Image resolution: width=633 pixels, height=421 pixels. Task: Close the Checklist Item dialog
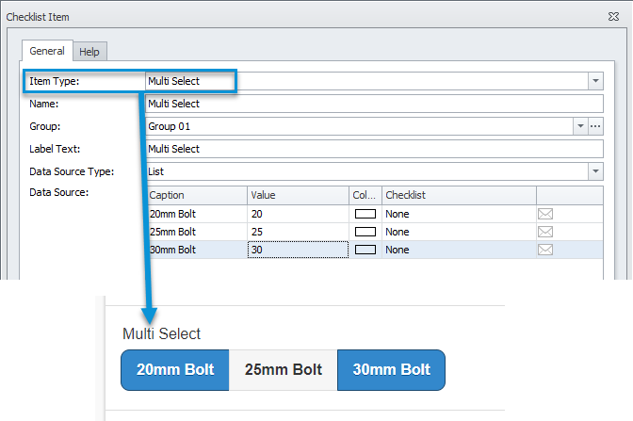[x=613, y=17]
